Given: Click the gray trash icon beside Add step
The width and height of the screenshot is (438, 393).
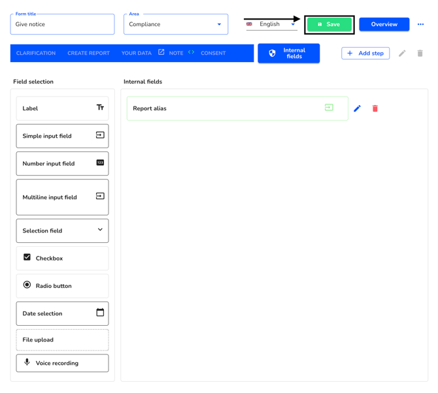Looking at the screenshot, I should (x=420, y=54).
